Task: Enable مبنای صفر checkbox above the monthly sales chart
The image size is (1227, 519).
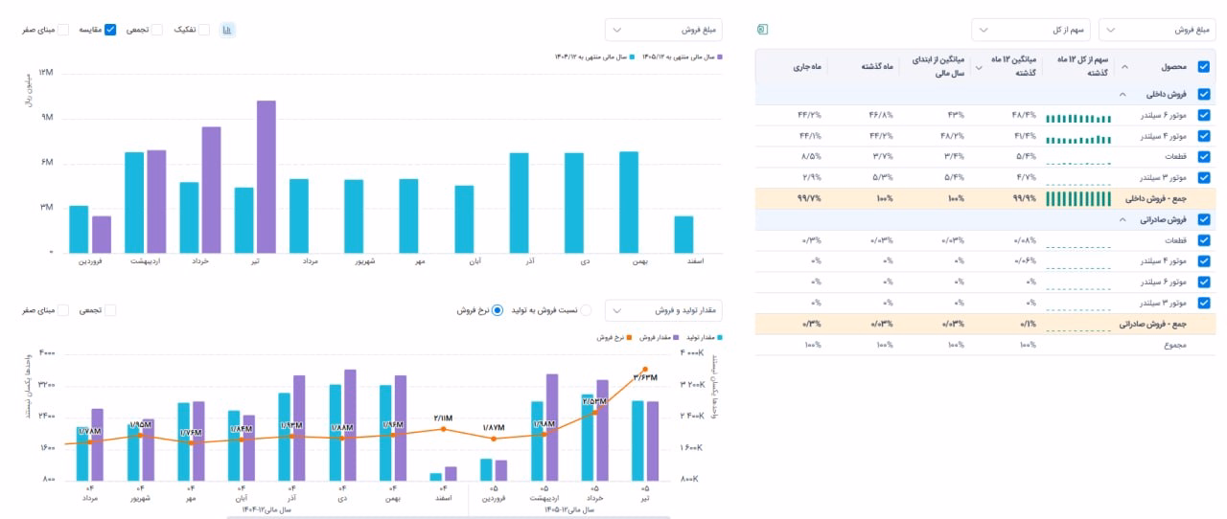Action: 63,30
